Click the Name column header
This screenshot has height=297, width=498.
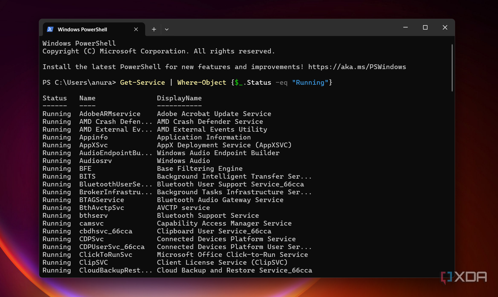pyautogui.click(x=87, y=98)
